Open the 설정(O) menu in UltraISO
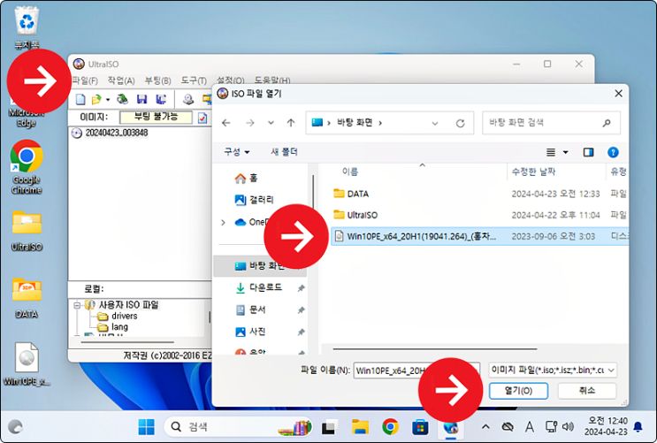This screenshot has height=443, width=657. [230, 80]
